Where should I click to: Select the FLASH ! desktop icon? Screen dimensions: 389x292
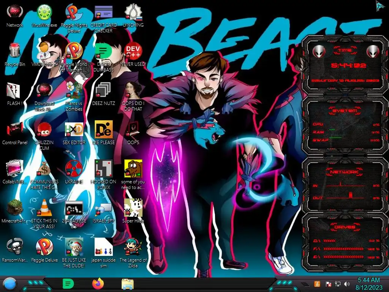point(14,90)
